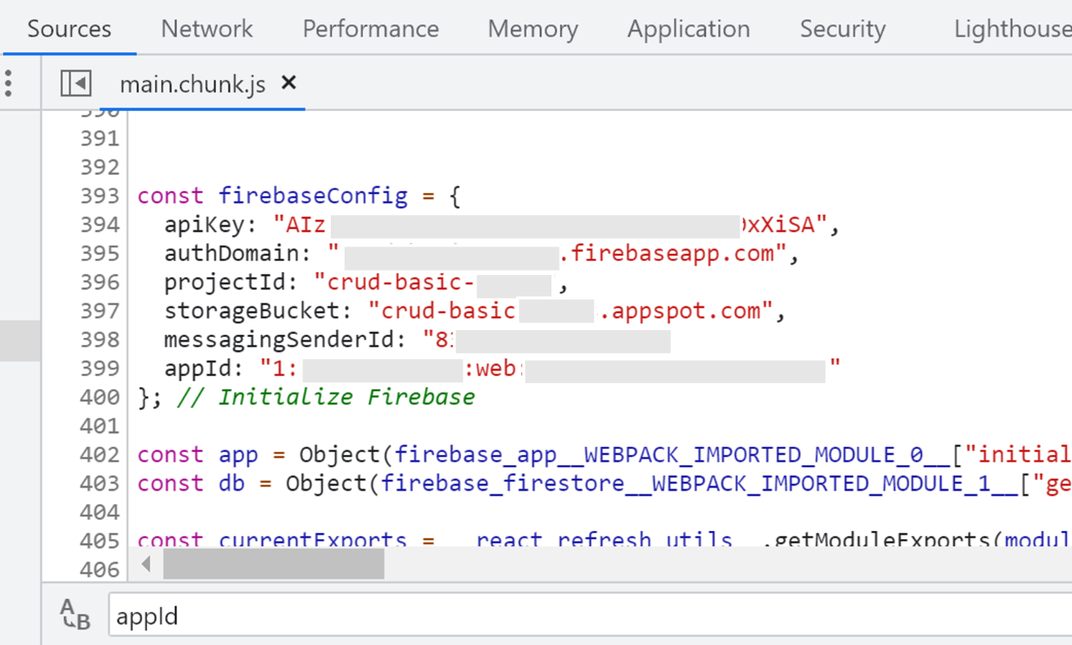Click the :web segment of appId
The width and height of the screenshot is (1072, 645).
pyautogui.click(x=494, y=369)
